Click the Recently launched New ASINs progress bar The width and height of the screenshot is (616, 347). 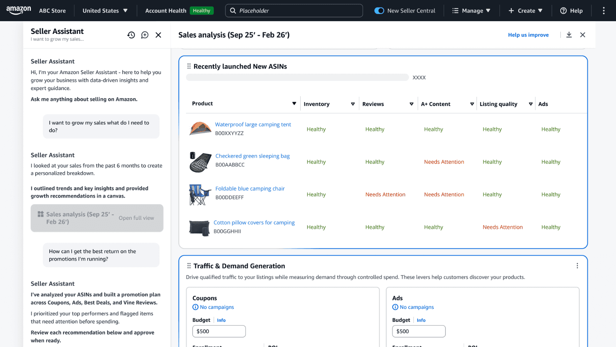coord(297,77)
